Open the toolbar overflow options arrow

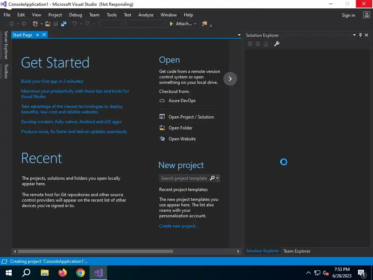211,25
